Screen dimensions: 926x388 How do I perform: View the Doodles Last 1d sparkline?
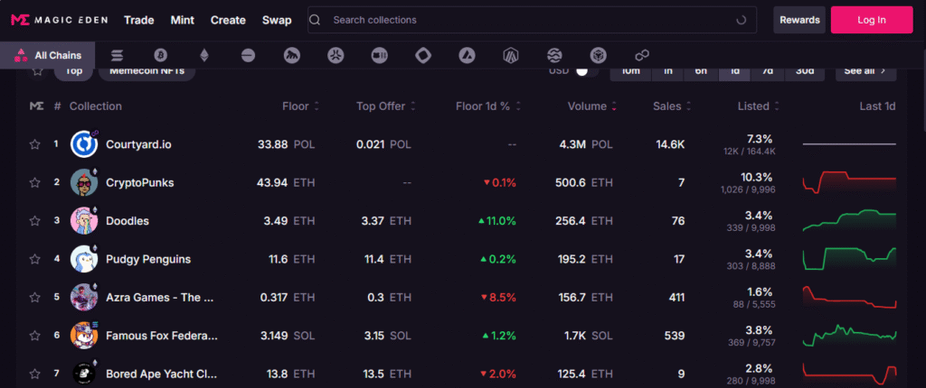coord(849,221)
